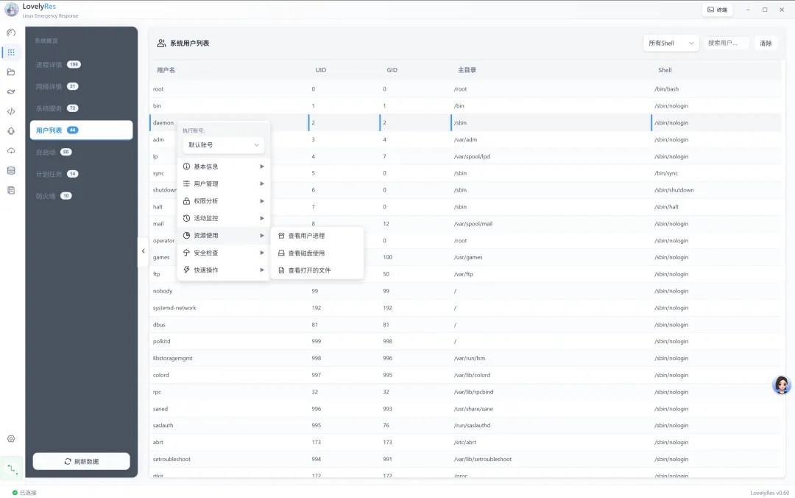The height and width of the screenshot is (498, 795).
Task: Sort by the Shell column header
Action: [665, 70]
